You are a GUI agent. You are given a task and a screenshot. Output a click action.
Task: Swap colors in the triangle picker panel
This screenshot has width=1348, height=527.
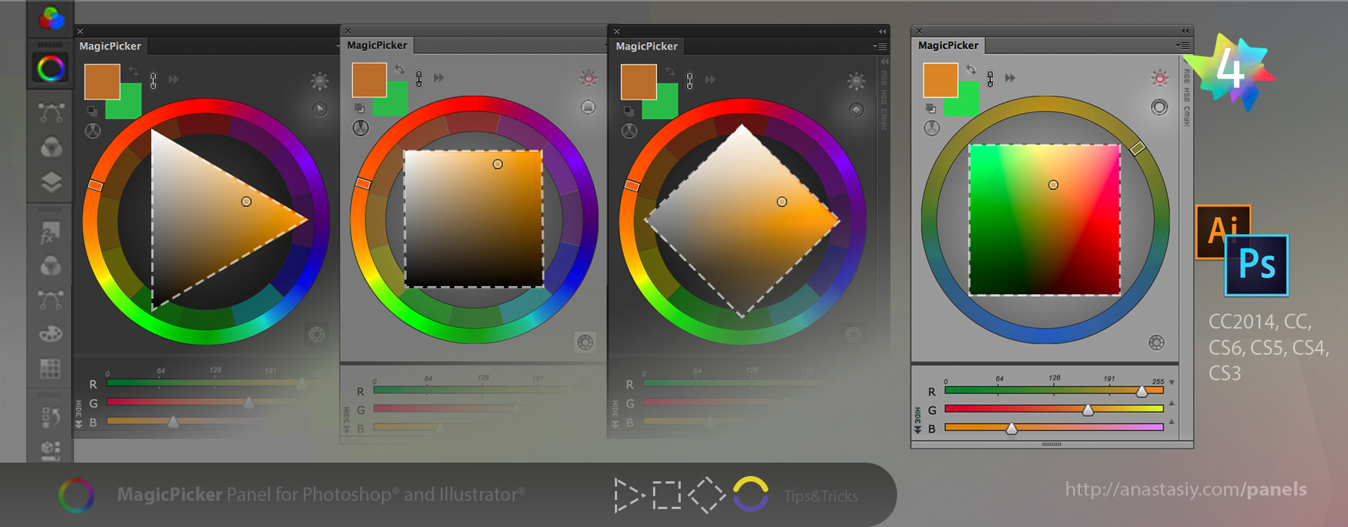pos(133,70)
